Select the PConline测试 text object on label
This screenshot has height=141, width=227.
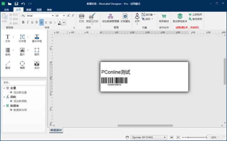[116, 72]
